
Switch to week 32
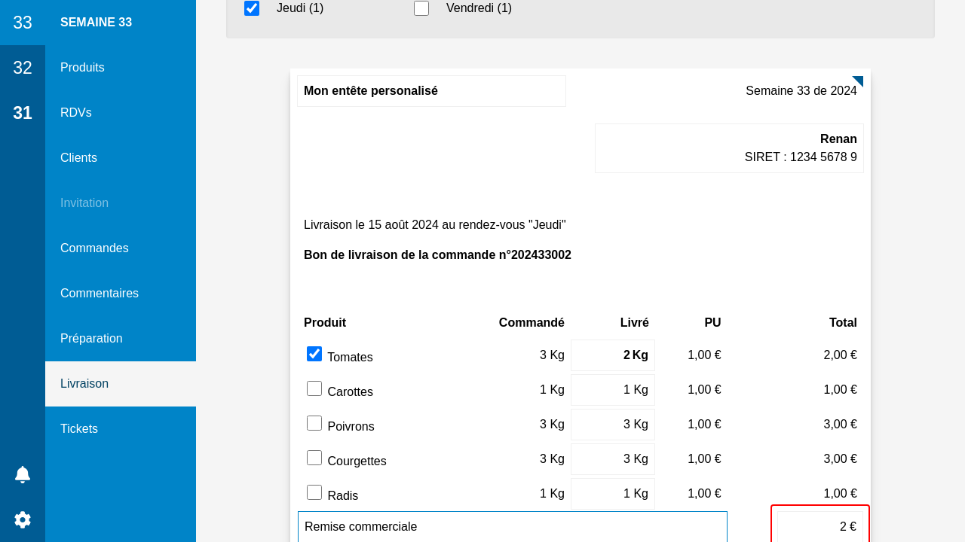(x=23, y=68)
